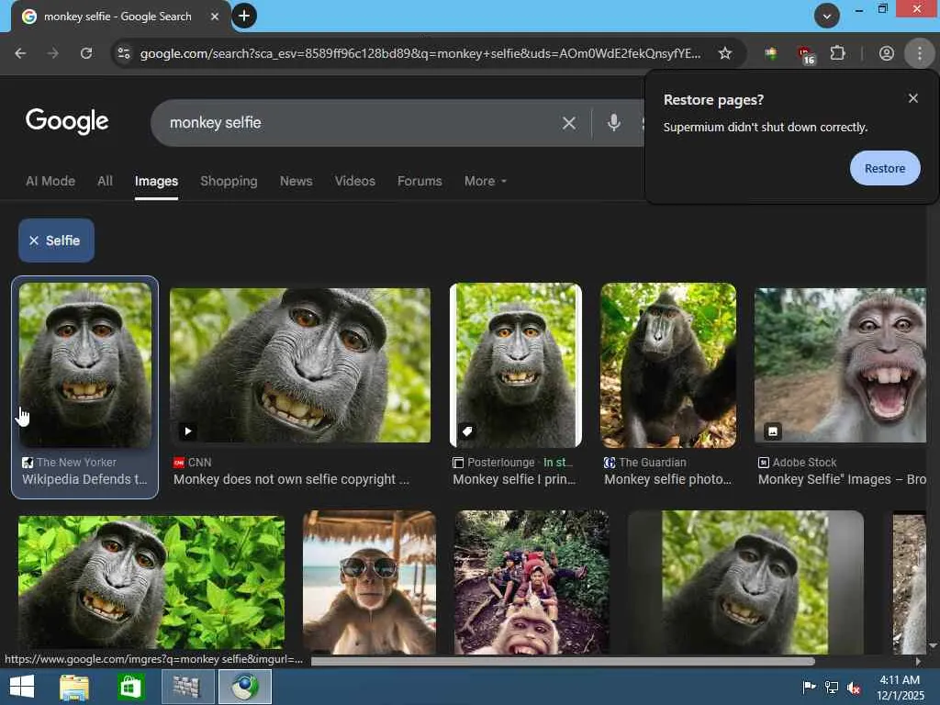
Task: Click the address bar URL
Action: click(x=420, y=53)
